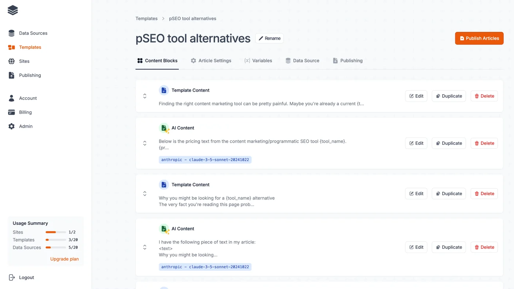The image size is (514, 289).
Task: Delete the '{tool_name} alternative' Template Content block
Action: click(484, 194)
